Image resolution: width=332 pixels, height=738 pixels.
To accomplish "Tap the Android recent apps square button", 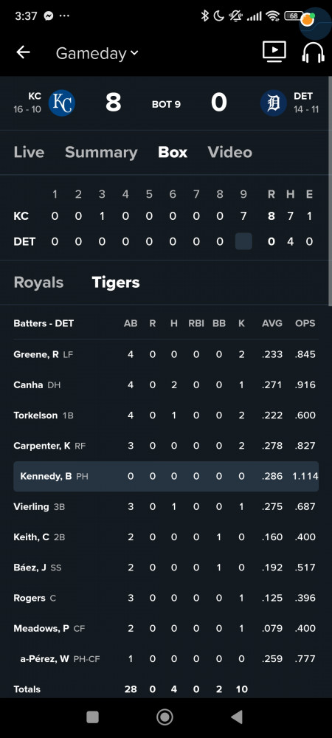I will point(93,717).
